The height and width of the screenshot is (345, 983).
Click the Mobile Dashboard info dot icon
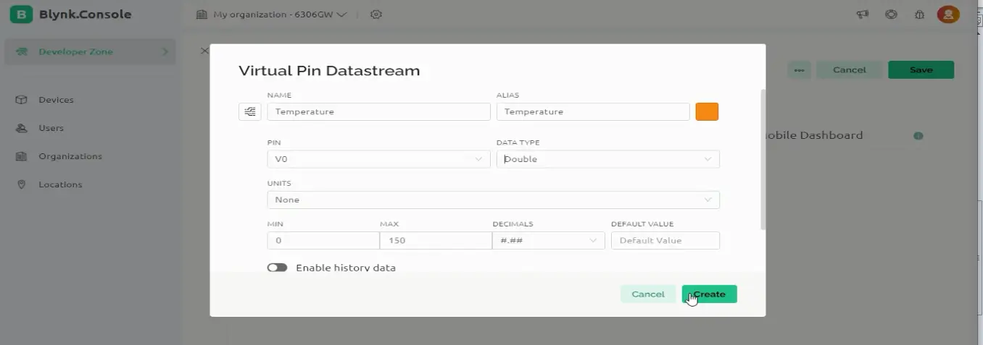(x=918, y=135)
